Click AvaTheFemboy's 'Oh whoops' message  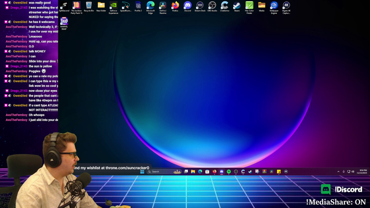(x=36, y=115)
